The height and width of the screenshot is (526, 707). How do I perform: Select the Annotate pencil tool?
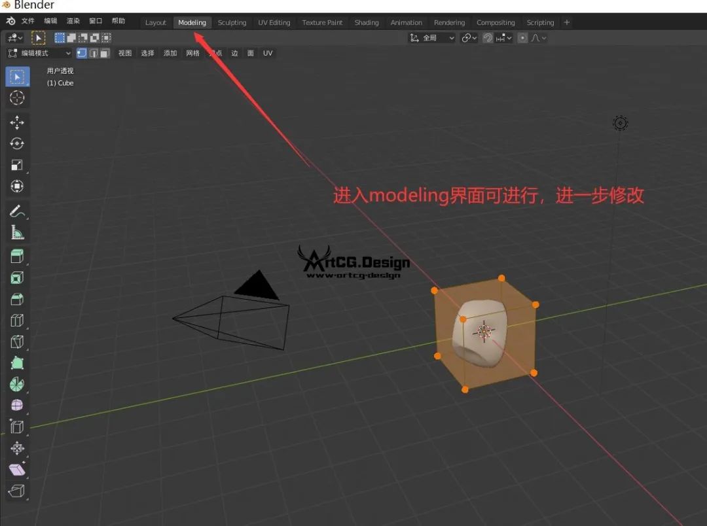pos(17,211)
